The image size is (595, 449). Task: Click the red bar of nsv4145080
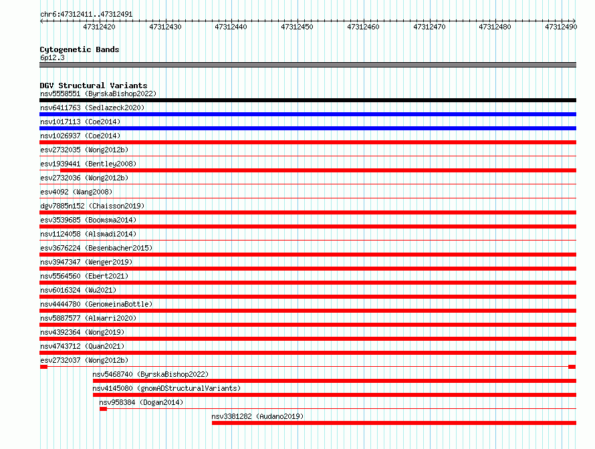point(334,395)
